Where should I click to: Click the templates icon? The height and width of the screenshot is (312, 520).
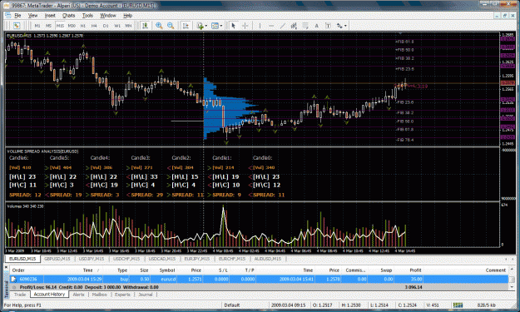[215, 26]
